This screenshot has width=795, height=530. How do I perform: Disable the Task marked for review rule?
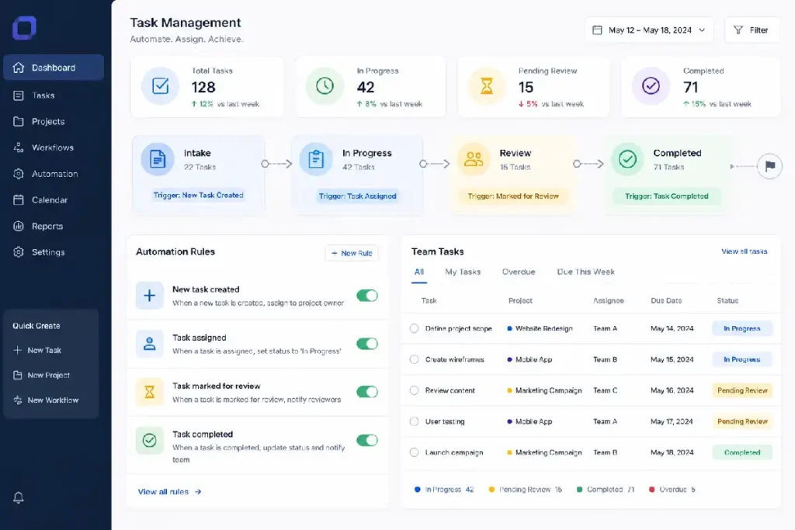(x=367, y=392)
